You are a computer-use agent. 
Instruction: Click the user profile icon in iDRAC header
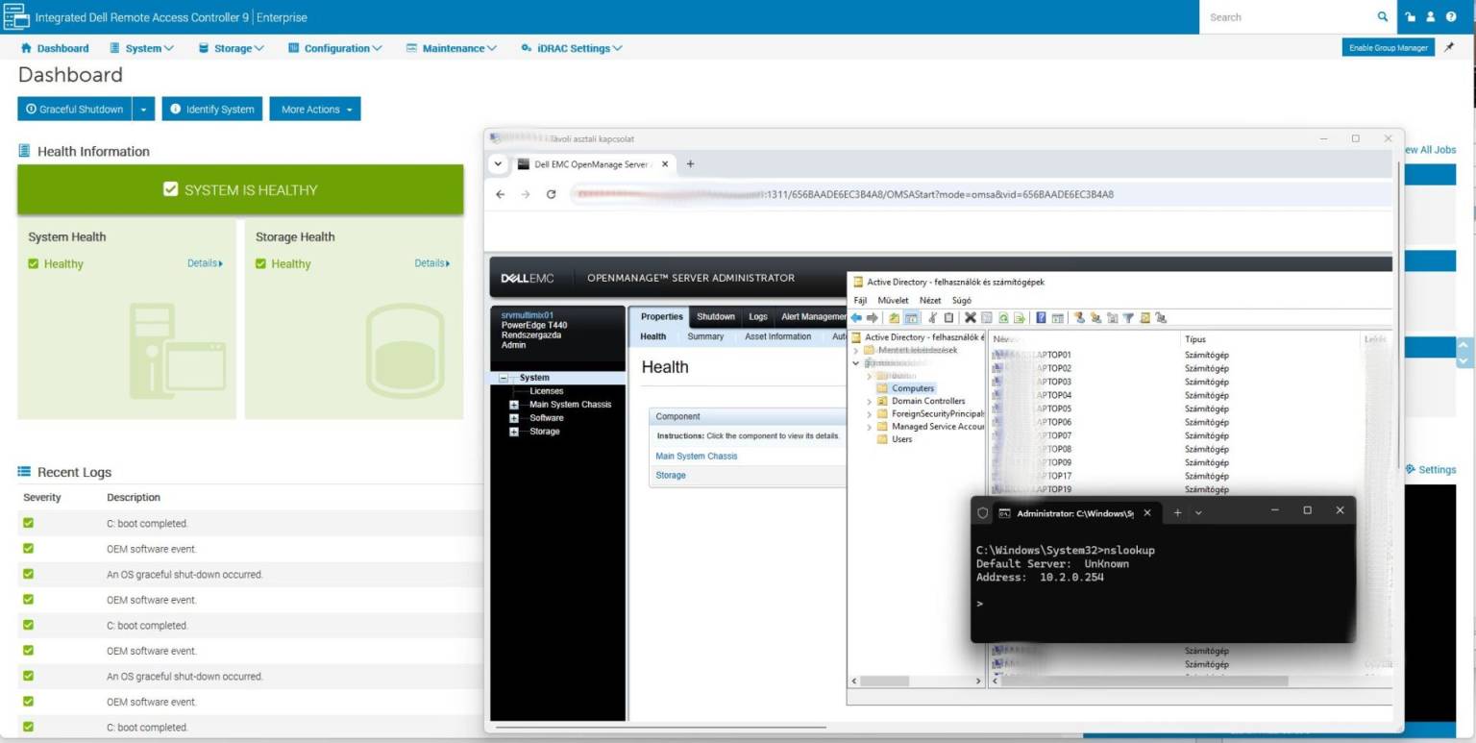1431,16
